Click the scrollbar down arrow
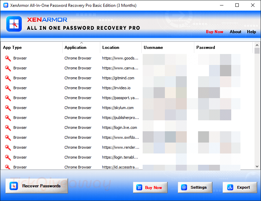 click(257, 166)
